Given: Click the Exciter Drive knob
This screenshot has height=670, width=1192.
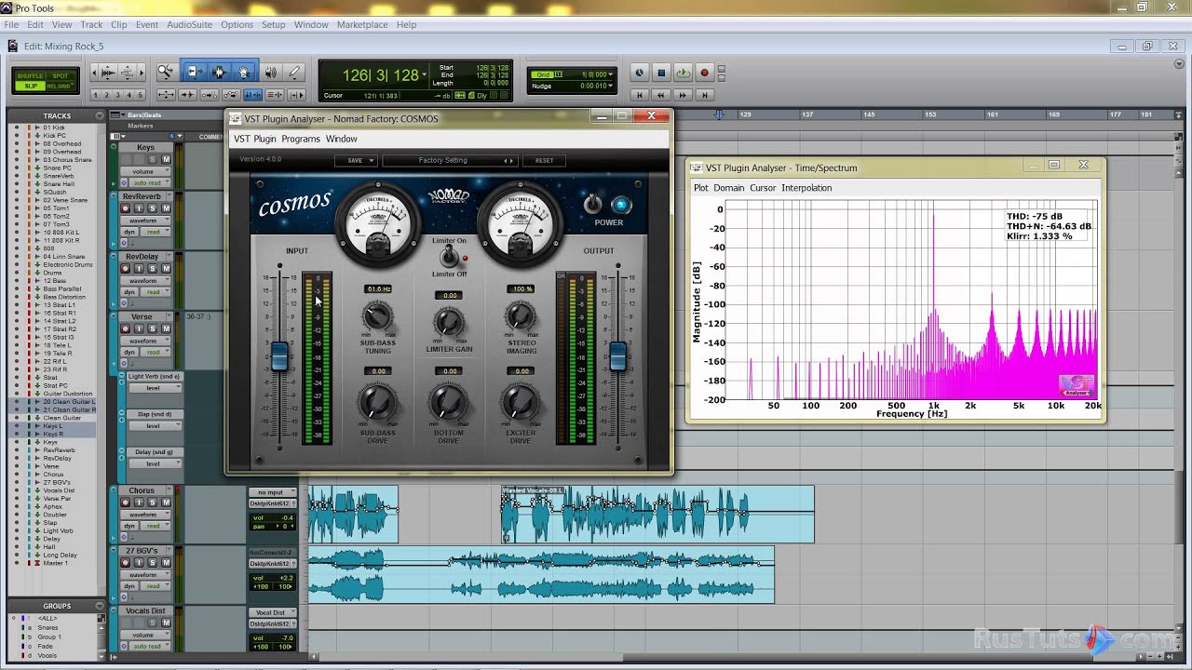Looking at the screenshot, I should pos(521,401).
